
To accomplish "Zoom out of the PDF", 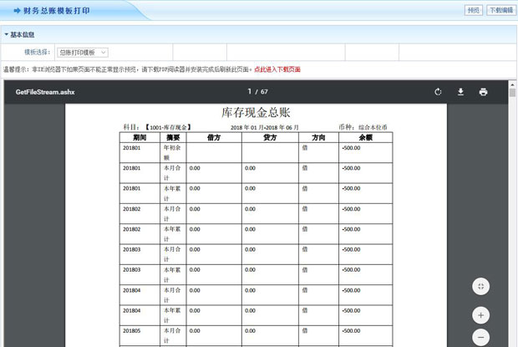I will tap(480, 339).
